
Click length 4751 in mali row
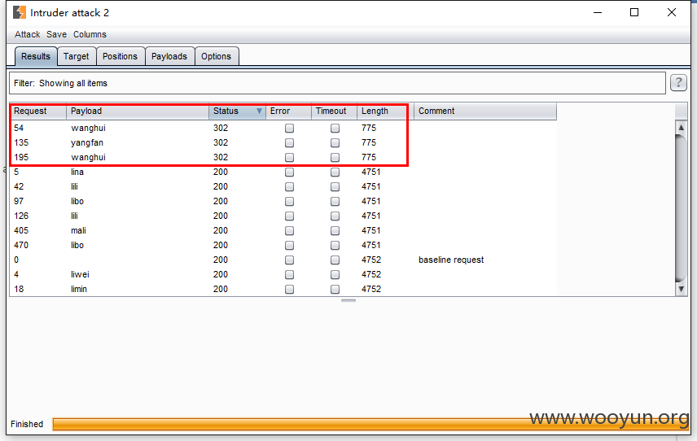(371, 230)
